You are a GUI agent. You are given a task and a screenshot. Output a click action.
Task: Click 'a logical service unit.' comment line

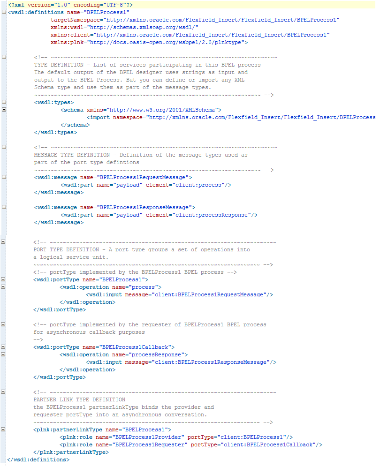tap(71, 257)
